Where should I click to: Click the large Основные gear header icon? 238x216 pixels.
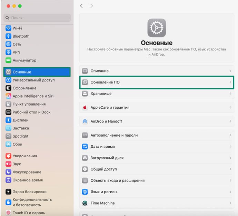(157, 28)
